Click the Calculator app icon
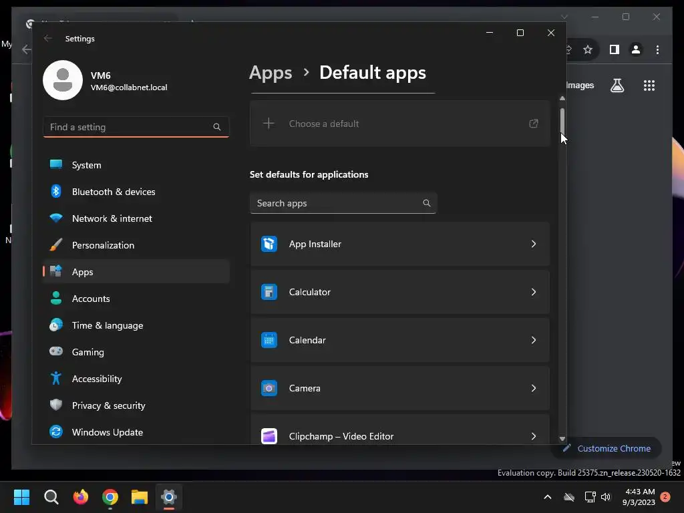Image resolution: width=684 pixels, height=513 pixels. click(269, 292)
